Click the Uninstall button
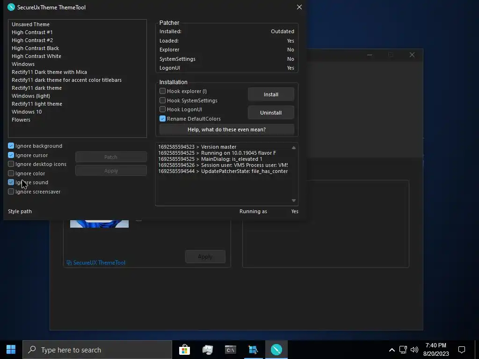Image resolution: width=479 pixels, height=359 pixels. [271, 113]
